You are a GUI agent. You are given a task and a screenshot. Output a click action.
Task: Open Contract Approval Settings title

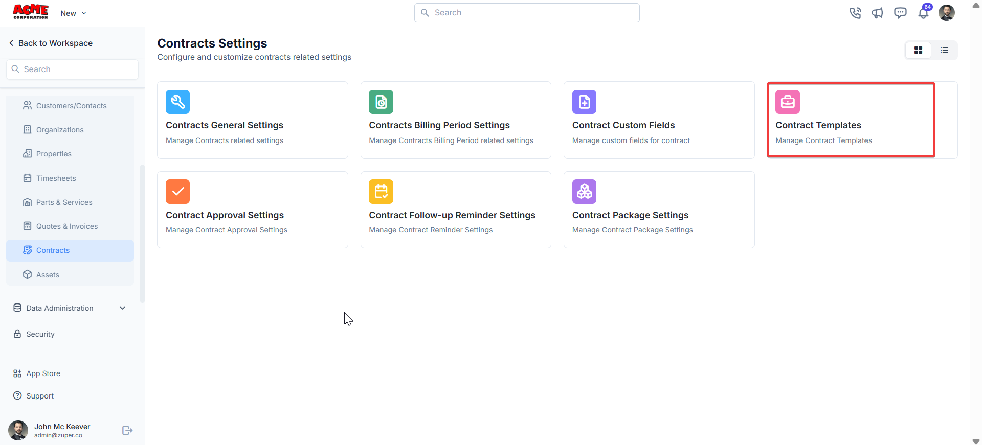tap(225, 215)
